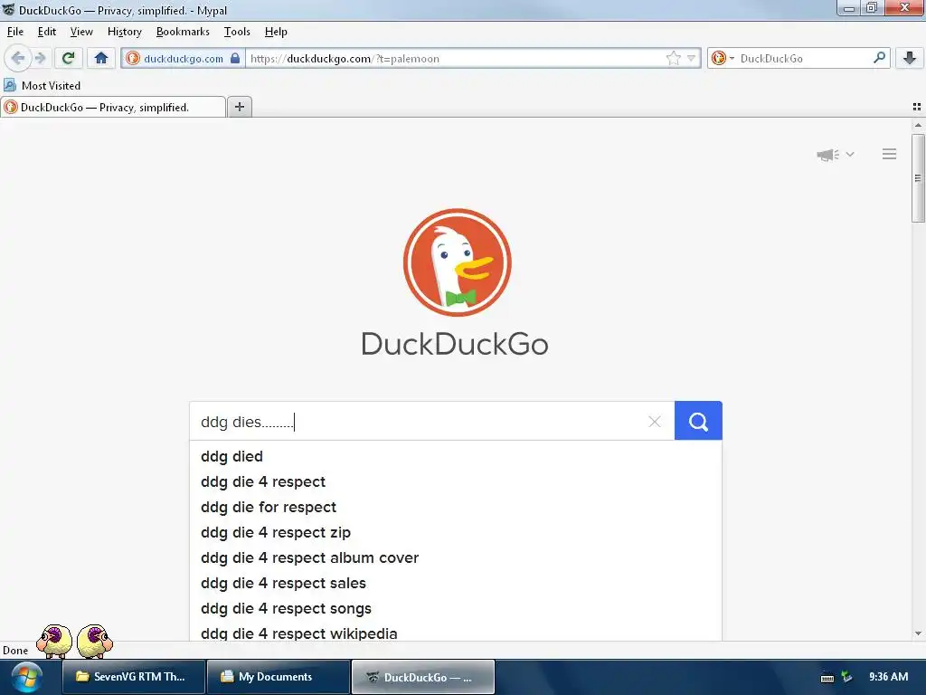The height and width of the screenshot is (695, 926).
Task: Click the DuckDuckGo duck logo
Action: 457,262
